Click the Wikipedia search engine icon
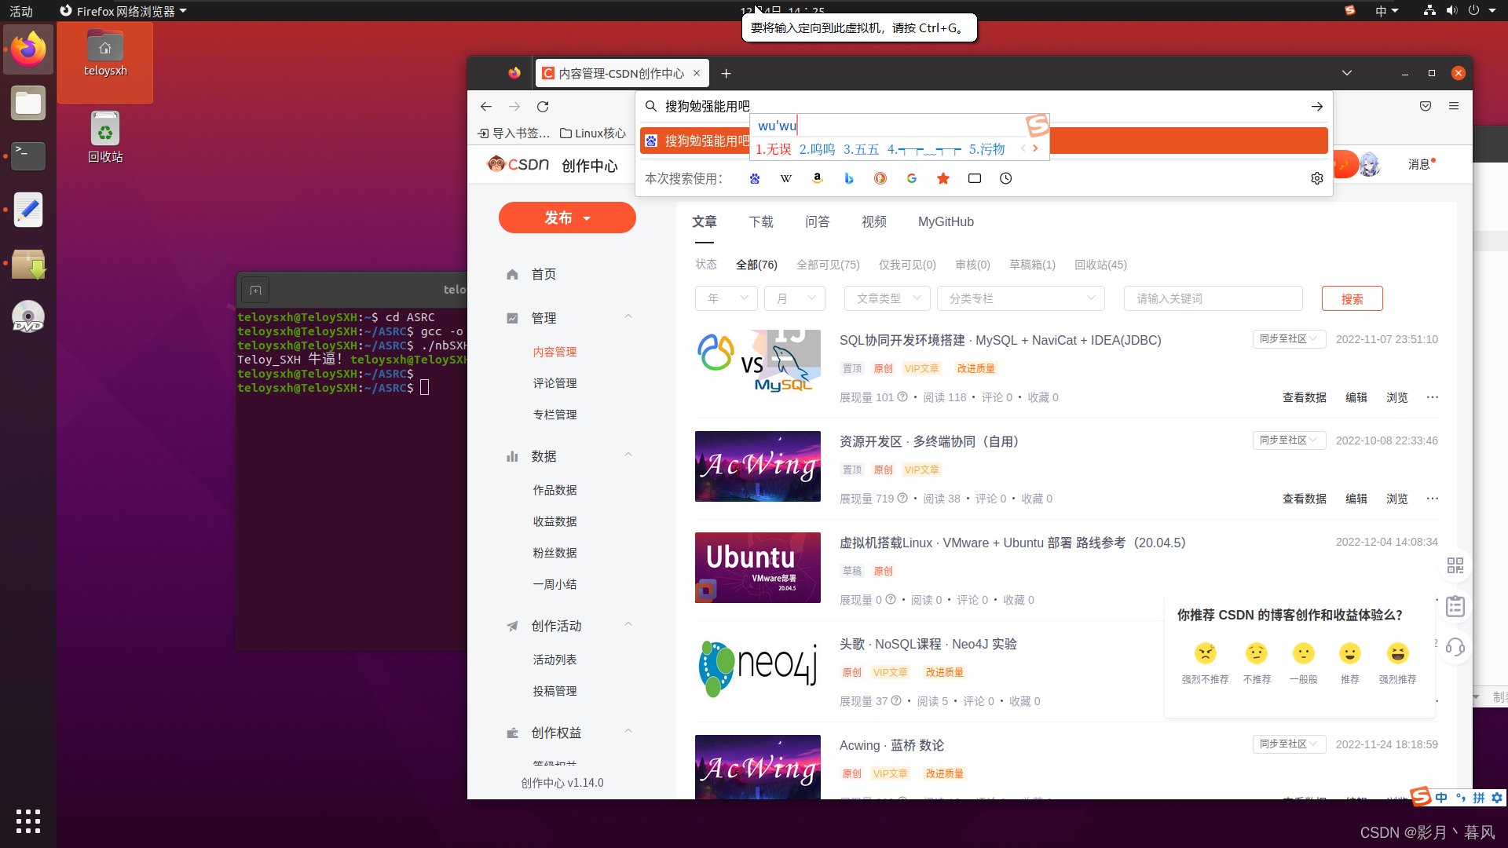This screenshot has width=1508, height=848. pos(785,178)
